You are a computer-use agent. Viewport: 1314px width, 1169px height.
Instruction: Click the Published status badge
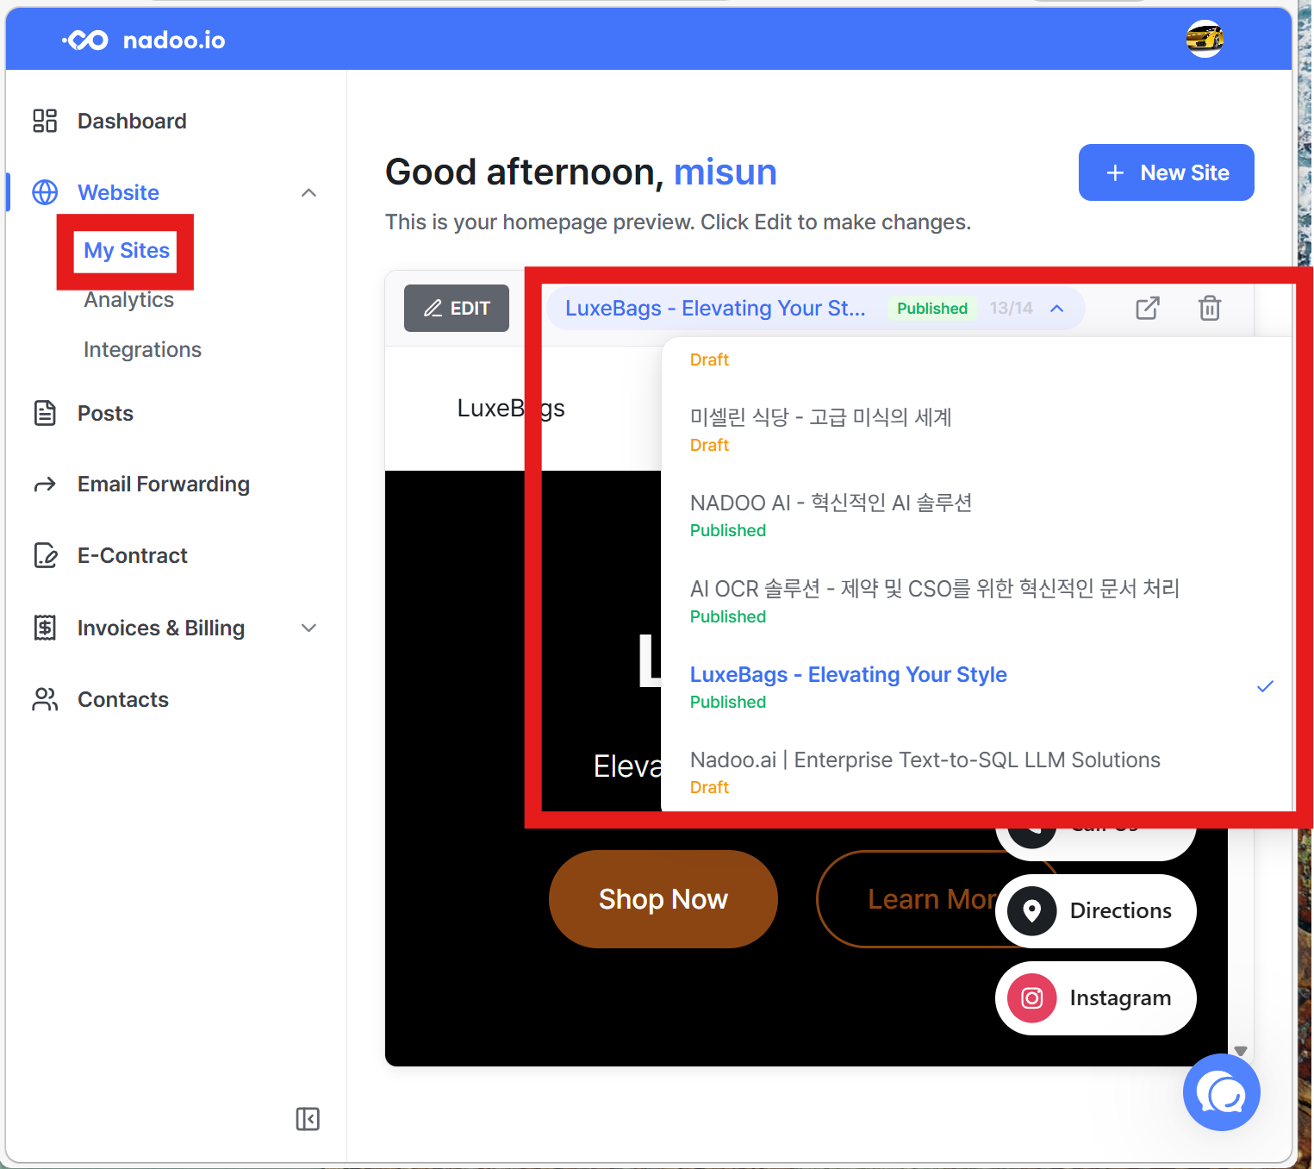coord(932,309)
